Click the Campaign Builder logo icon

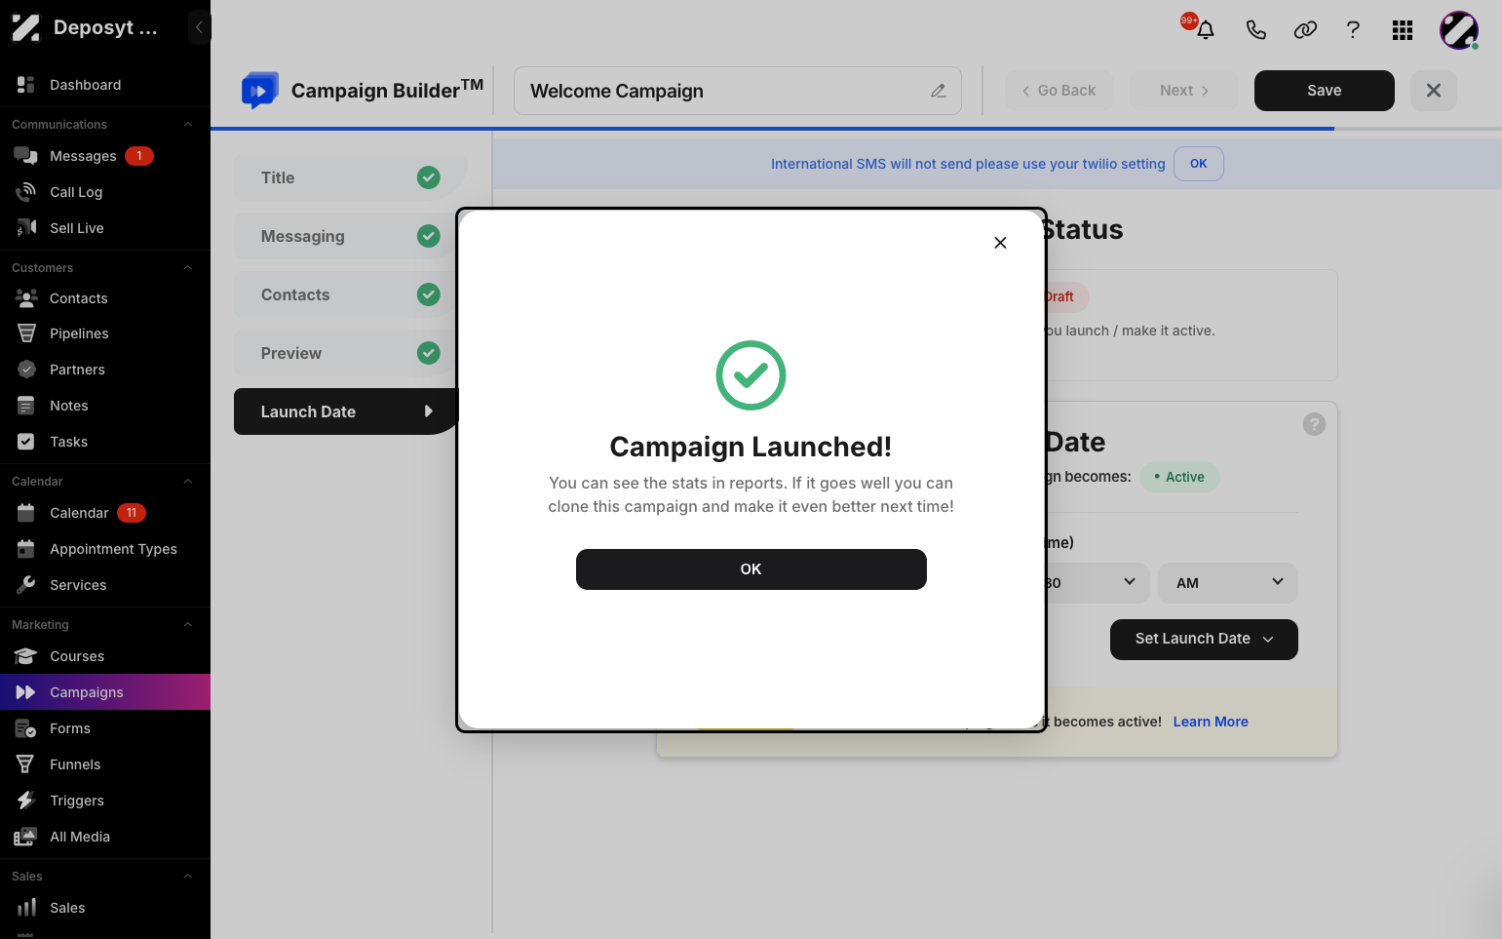pos(259,91)
